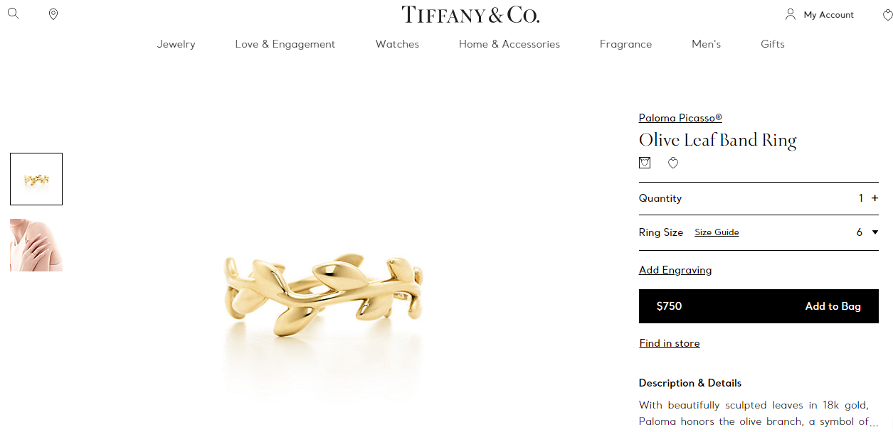The height and width of the screenshot is (432, 893).
Task: Save ring with the heart tag icon
Action: pyautogui.click(x=673, y=163)
